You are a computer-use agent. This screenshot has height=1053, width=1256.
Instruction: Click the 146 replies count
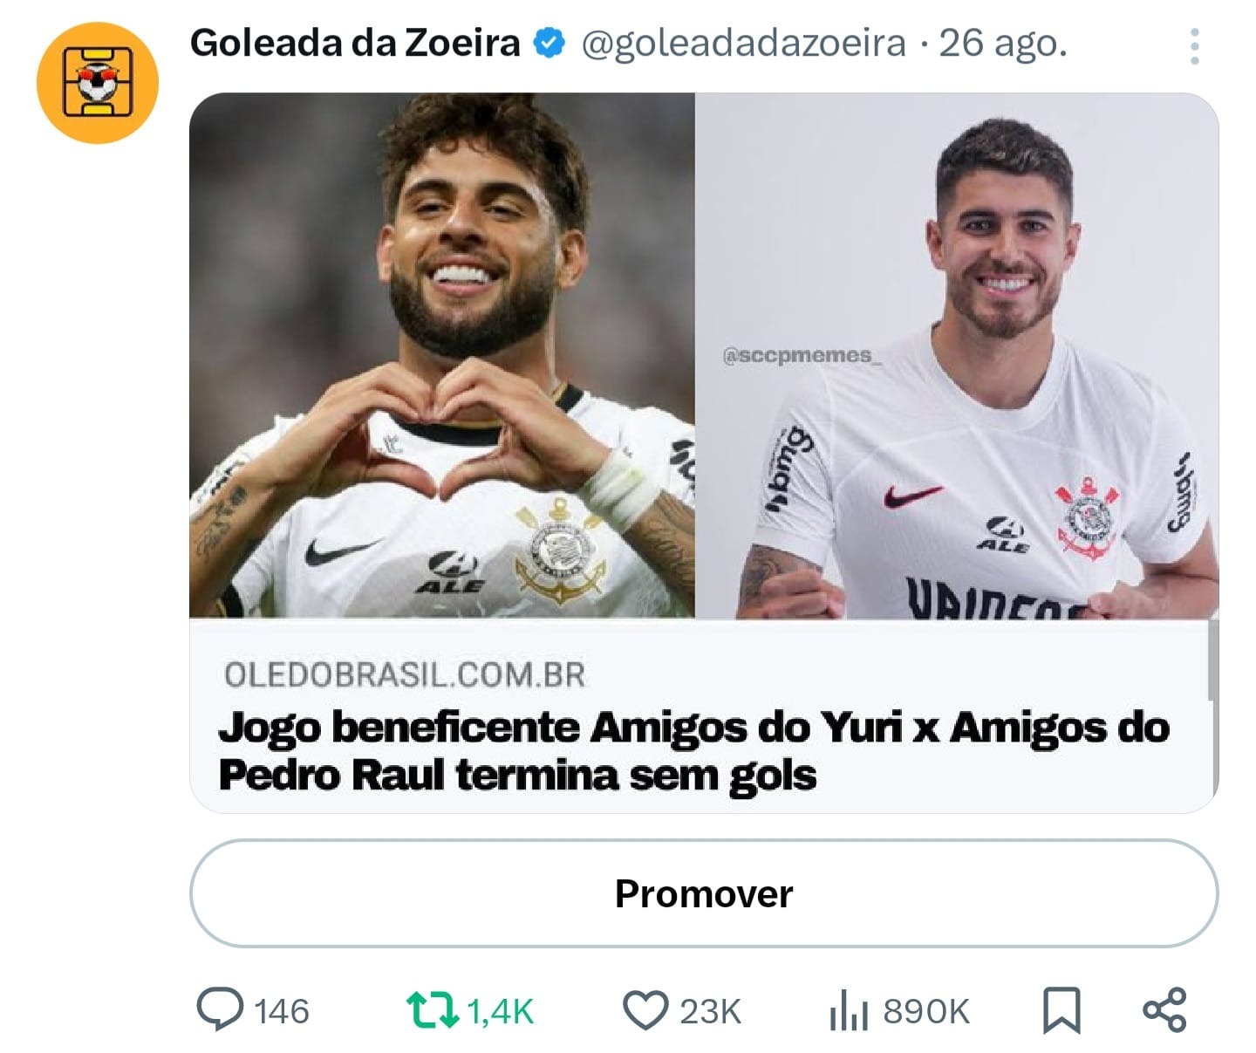(x=282, y=1012)
